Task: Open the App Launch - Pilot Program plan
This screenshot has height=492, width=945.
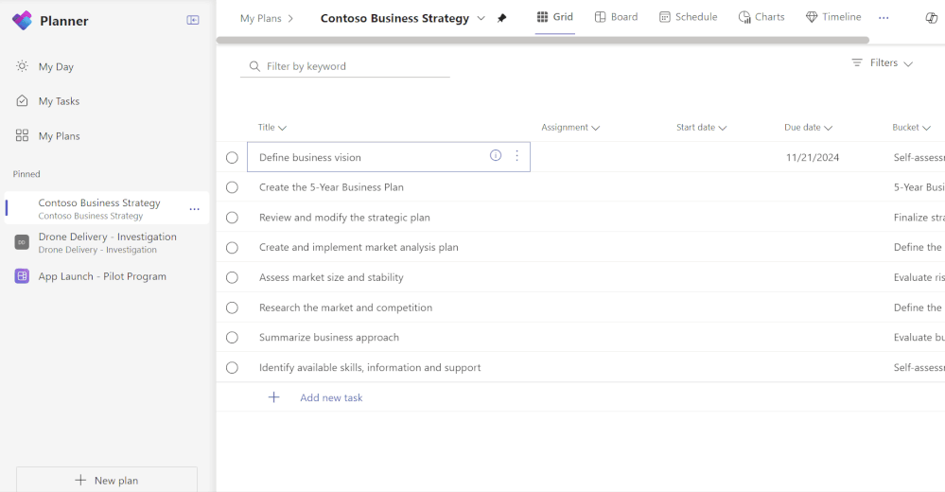Action: [102, 276]
